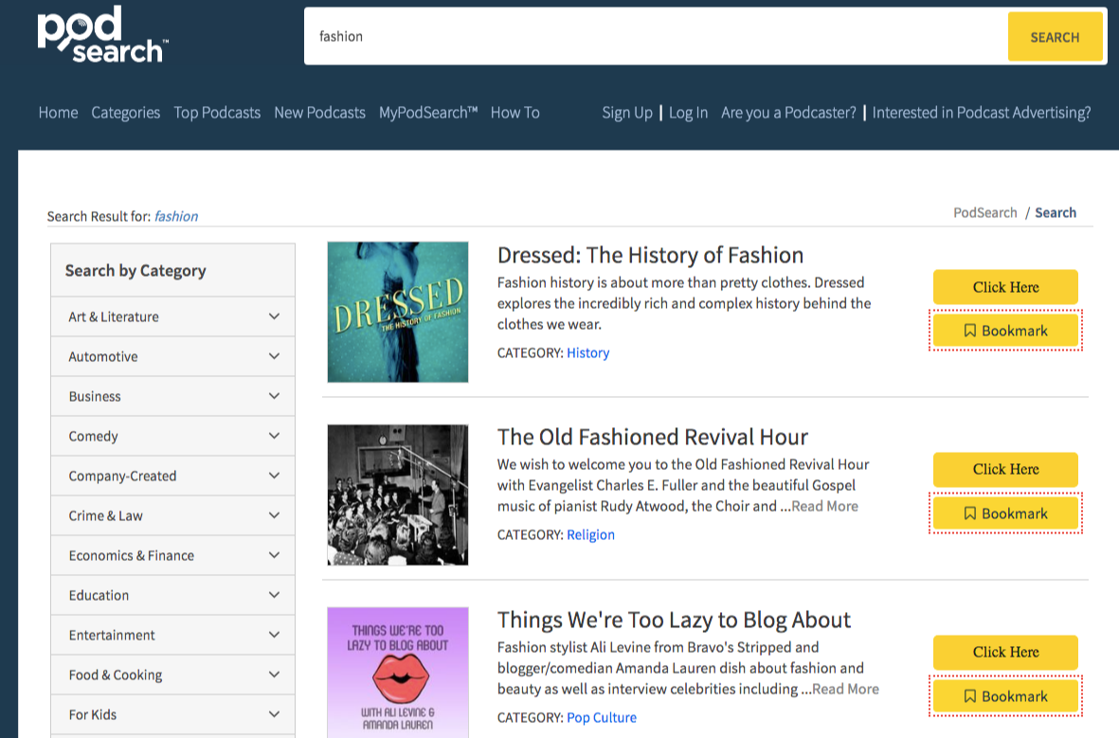Screen dimensions: 1119x738
Task: Open the Dressed podcast cover thumbnail
Action: point(398,312)
